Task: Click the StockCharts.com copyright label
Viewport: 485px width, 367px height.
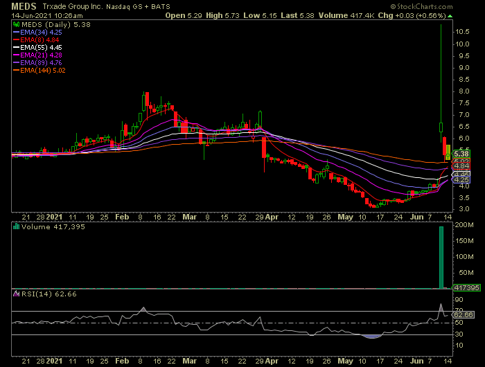Action: point(421,6)
